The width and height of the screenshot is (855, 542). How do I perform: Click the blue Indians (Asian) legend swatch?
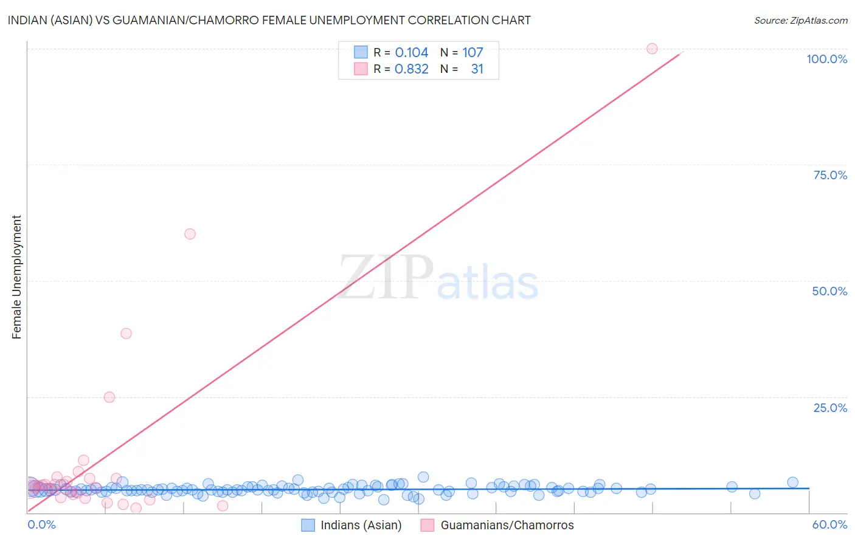click(x=308, y=525)
